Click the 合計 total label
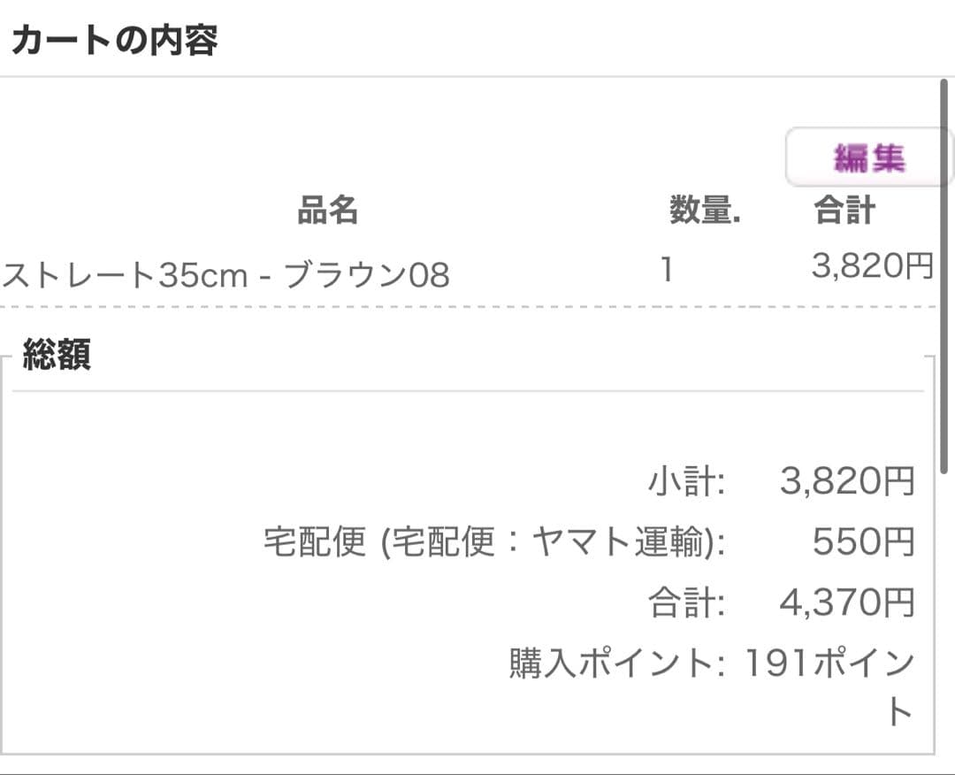Screen dimensions: 955x775 (x=679, y=602)
